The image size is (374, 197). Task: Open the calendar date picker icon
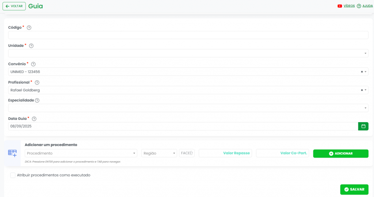click(x=363, y=126)
